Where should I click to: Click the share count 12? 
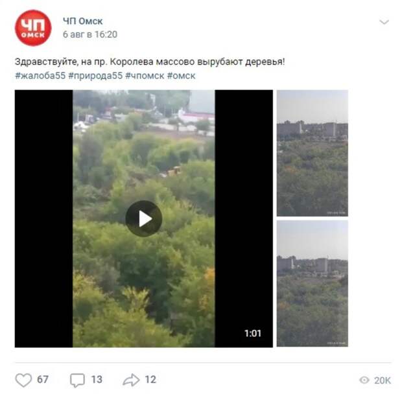point(150,380)
